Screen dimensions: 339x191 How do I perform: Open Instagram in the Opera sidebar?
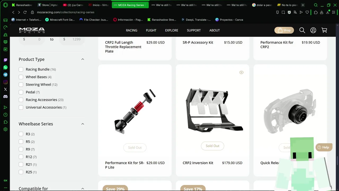click(x=5, y=82)
